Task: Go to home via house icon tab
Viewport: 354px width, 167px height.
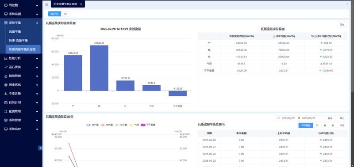Action: tap(46, 4)
